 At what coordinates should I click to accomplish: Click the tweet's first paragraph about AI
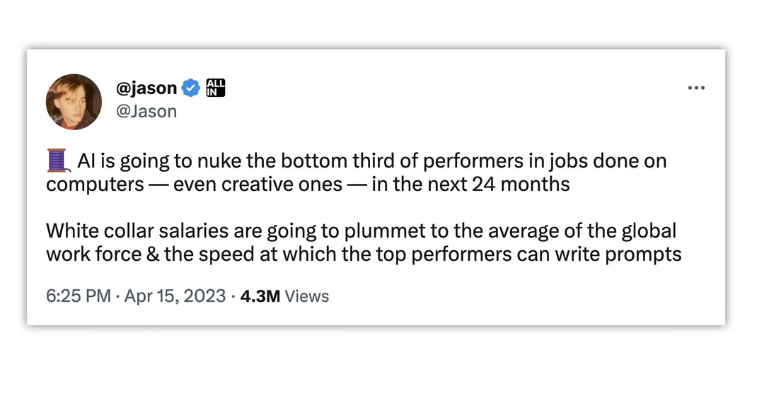point(354,173)
